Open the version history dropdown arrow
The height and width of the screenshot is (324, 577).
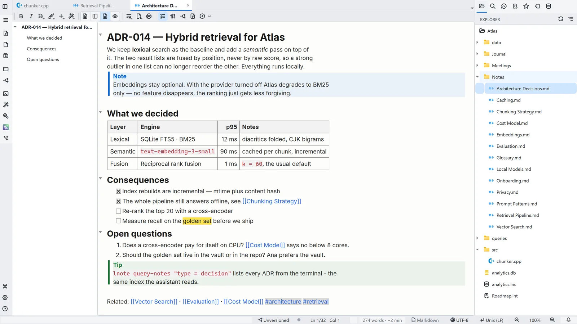210,16
